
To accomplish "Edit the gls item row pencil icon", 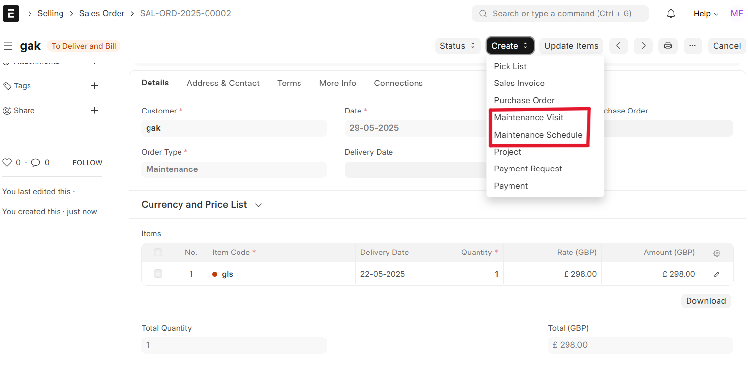I will 717,274.
